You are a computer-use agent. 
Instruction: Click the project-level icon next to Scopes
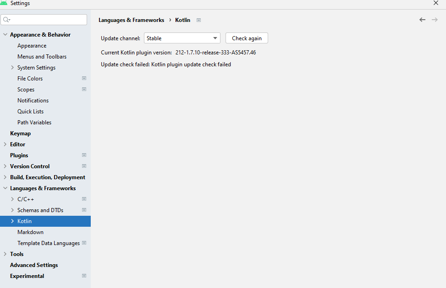[x=84, y=89]
